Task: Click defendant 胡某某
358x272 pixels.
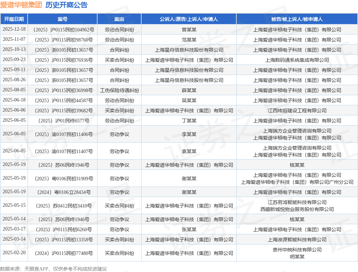Action: pyautogui.click(x=297, y=257)
